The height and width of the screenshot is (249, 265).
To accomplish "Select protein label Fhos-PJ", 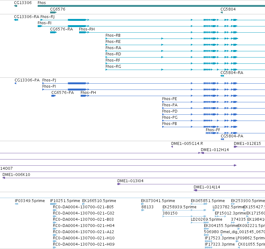I will 49,80.
